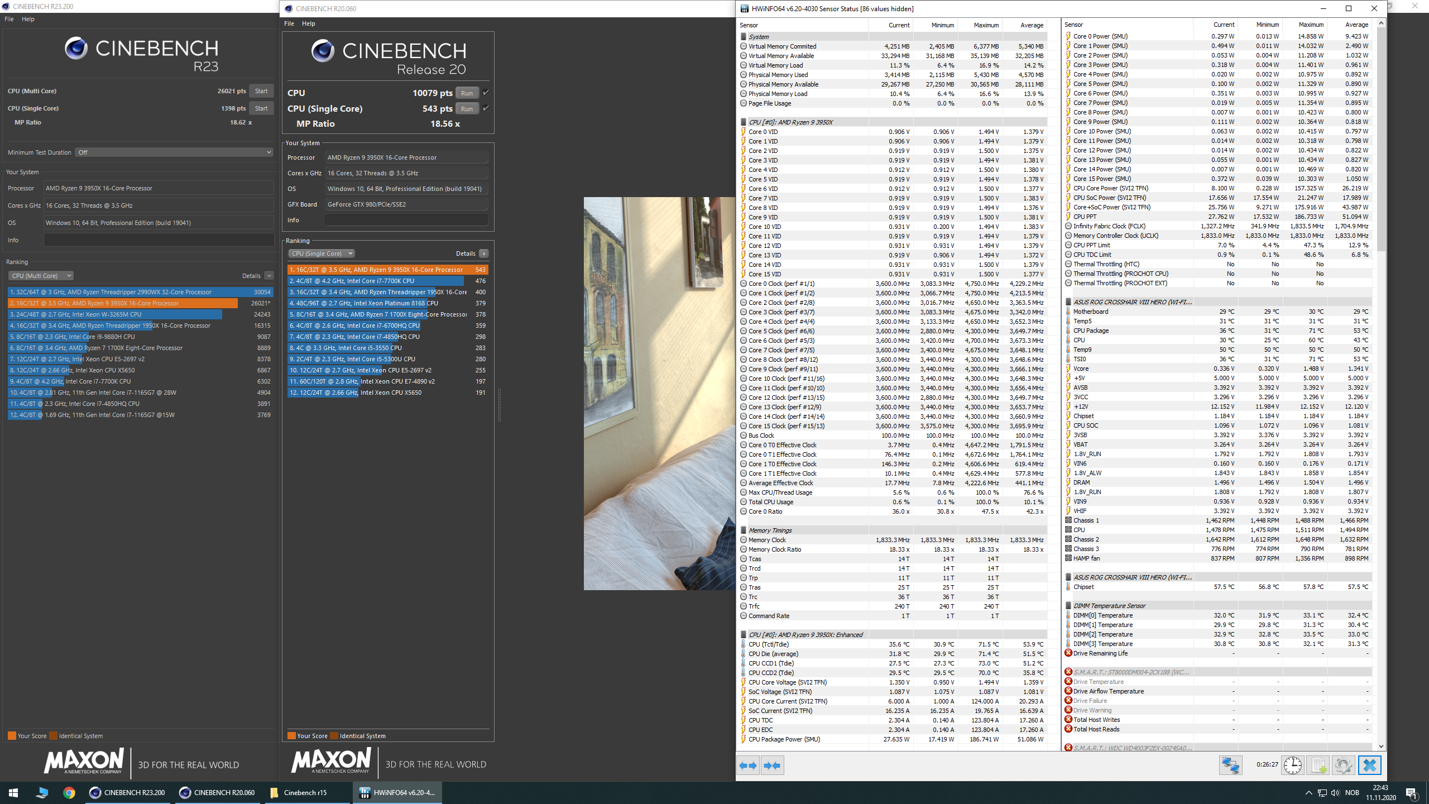Expand ranking Details arrow in Cinebench R20

coord(484,253)
